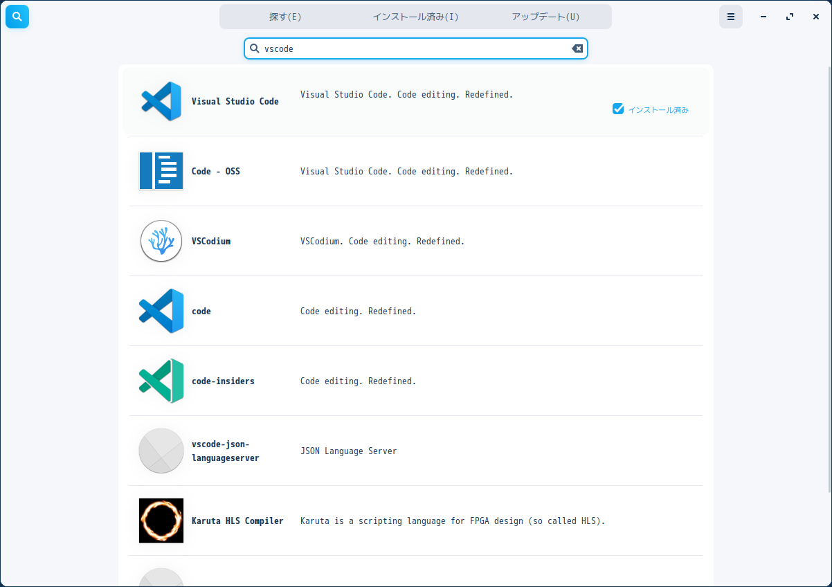Click the Code - OSS description text
This screenshot has height=587, width=832.
[407, 171]
